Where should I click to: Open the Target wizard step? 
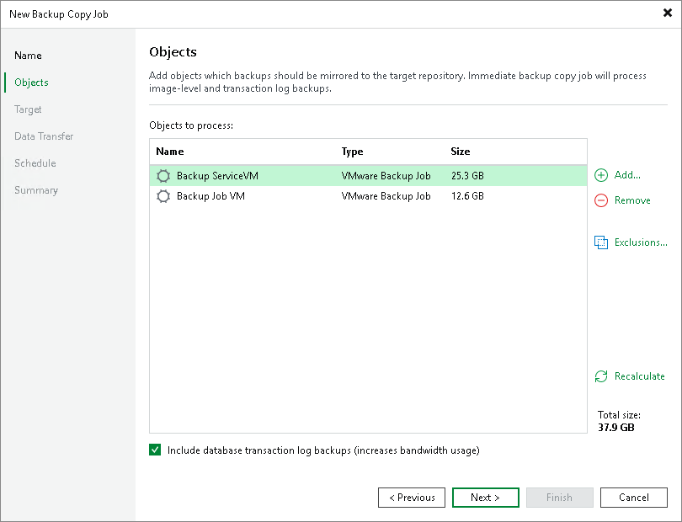tap(28, 109)
